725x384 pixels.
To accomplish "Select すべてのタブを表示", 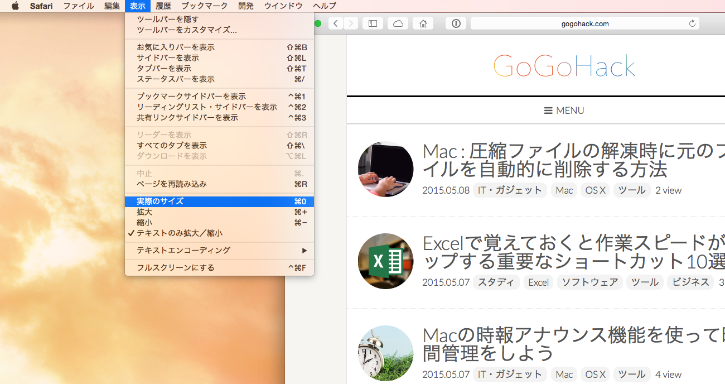I will (219, 146).
